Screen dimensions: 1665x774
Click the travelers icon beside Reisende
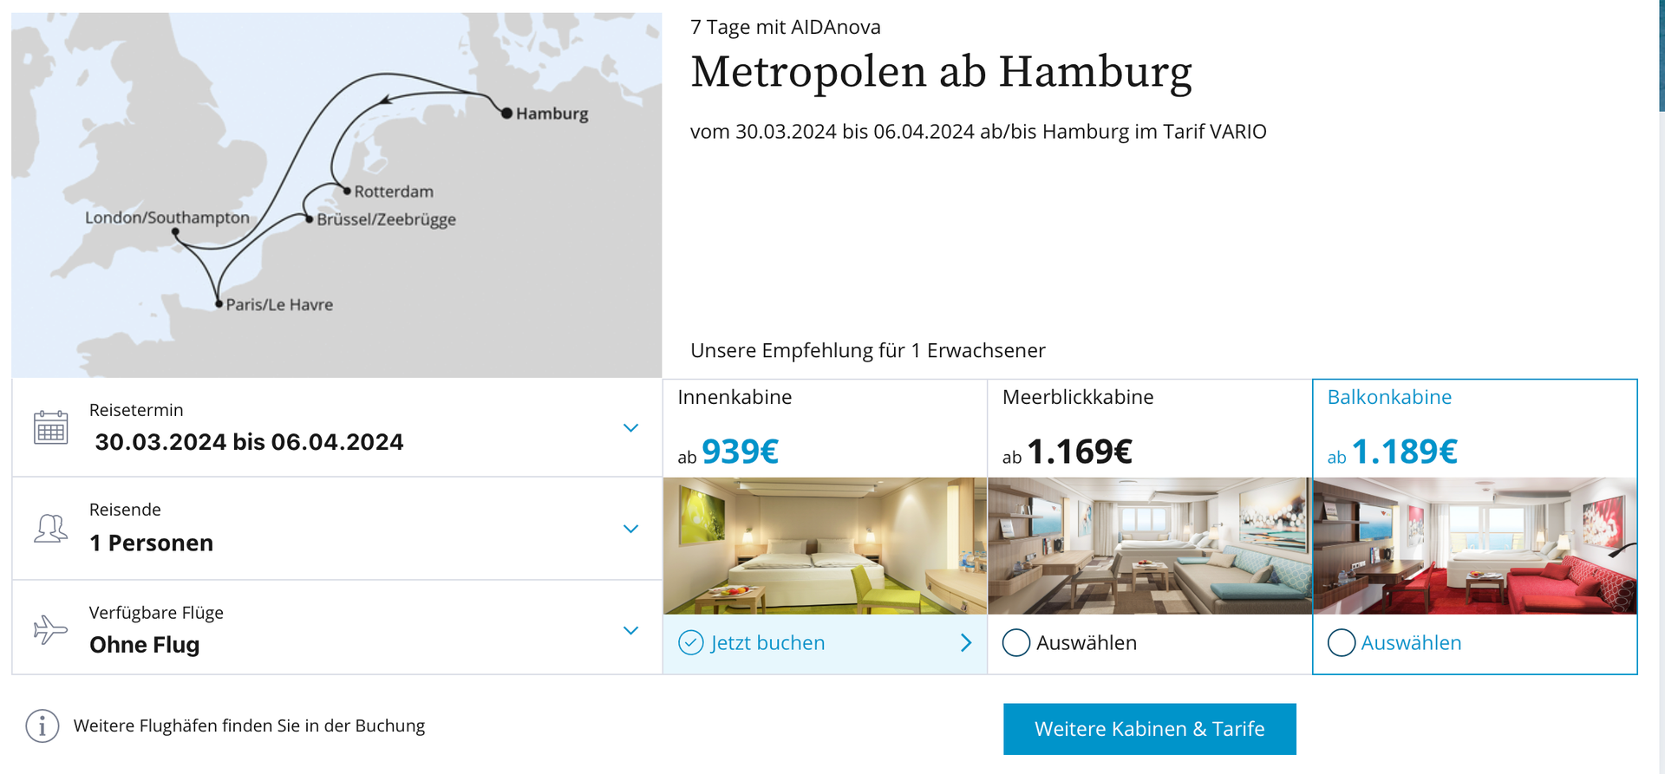click(x=50, y=528)
